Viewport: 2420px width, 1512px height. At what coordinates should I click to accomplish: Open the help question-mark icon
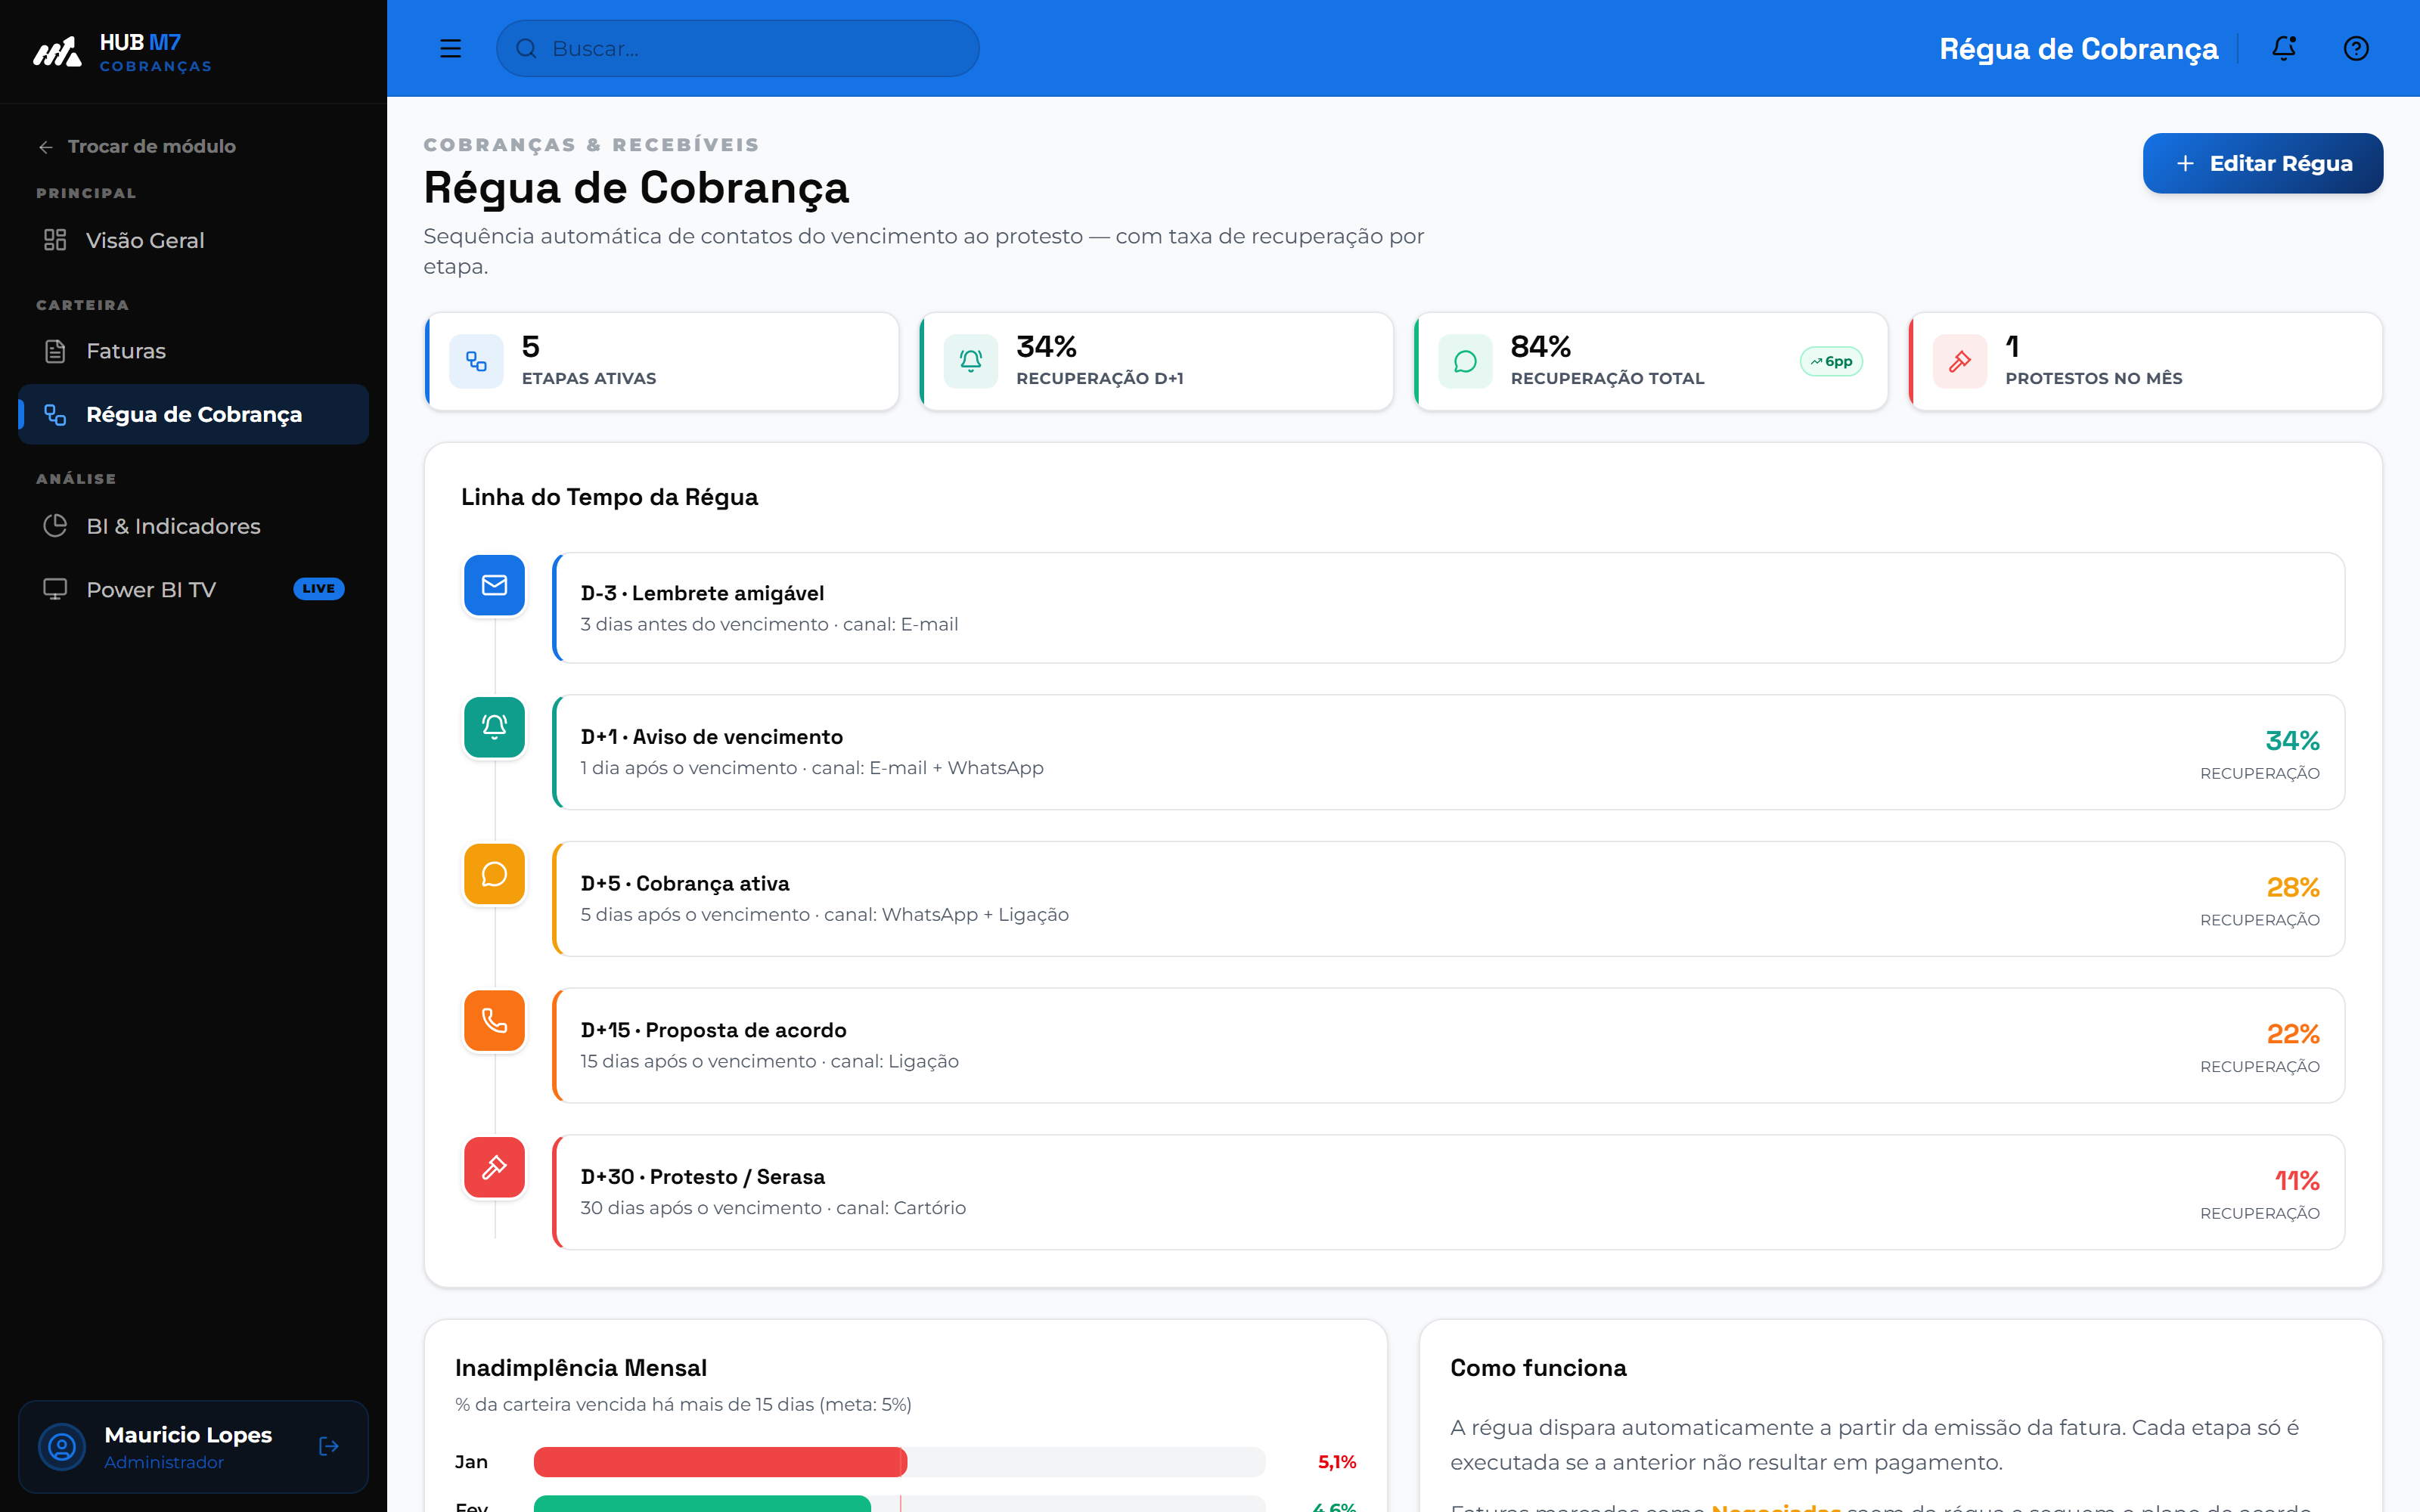(2356, 48)
